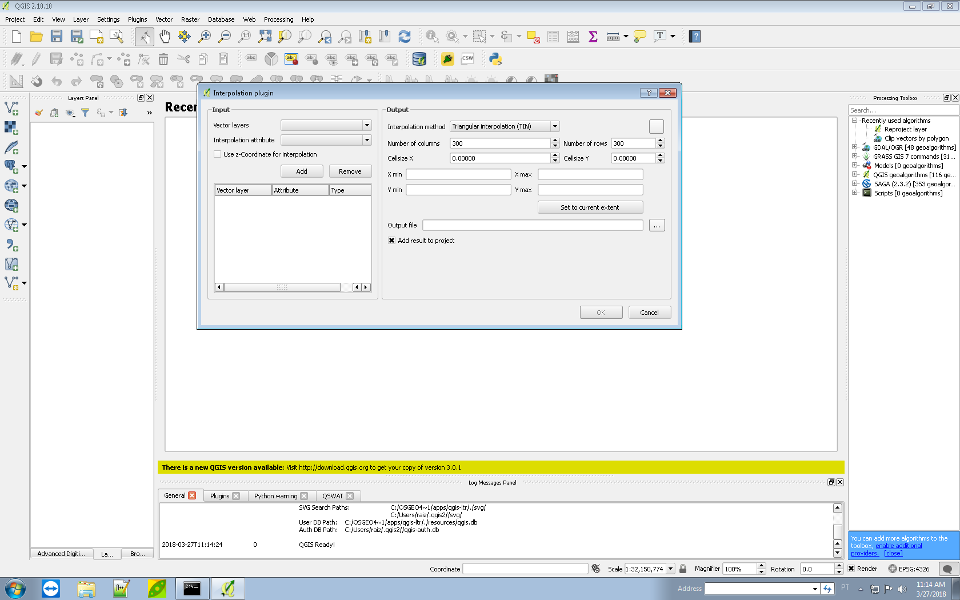The height and width of the screenshot is (600, 960).
Task: Select the Pan Map hand tool
Action: 165,37
